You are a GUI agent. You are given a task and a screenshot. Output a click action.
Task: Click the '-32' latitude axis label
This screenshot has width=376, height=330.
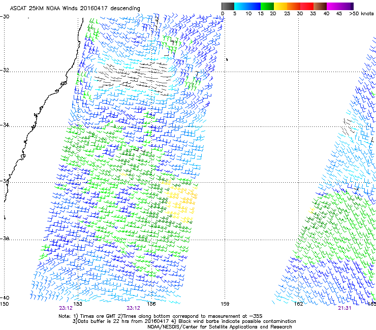click(x=5, y=70)
